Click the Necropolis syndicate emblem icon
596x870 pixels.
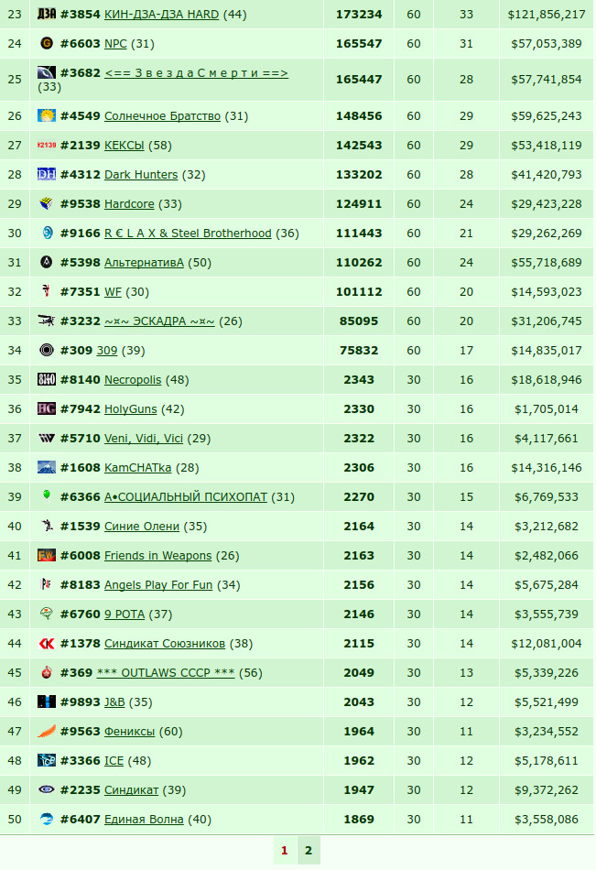coord(47,379)
